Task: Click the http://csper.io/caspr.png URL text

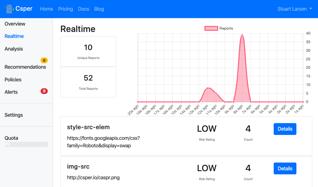Action: pyautogui.click(x=93, y=178)
